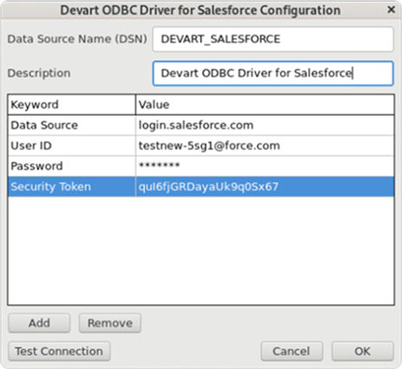Click the Remove button
The image size is (402, 369).
pos(110,323)
